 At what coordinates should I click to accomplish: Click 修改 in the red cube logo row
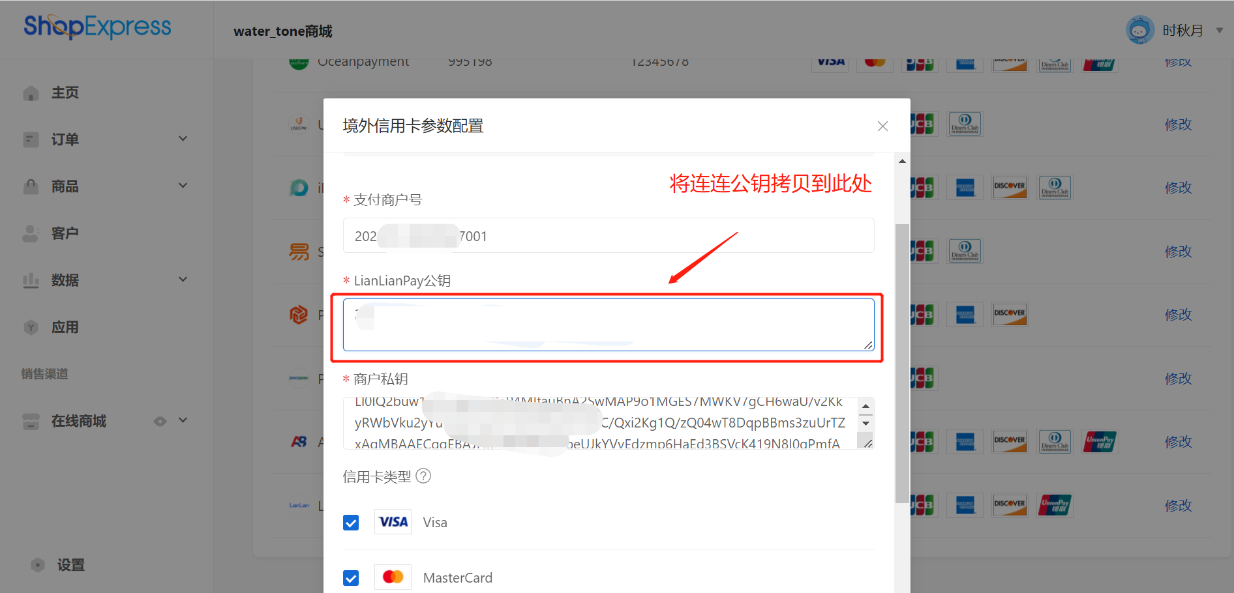1179,315
